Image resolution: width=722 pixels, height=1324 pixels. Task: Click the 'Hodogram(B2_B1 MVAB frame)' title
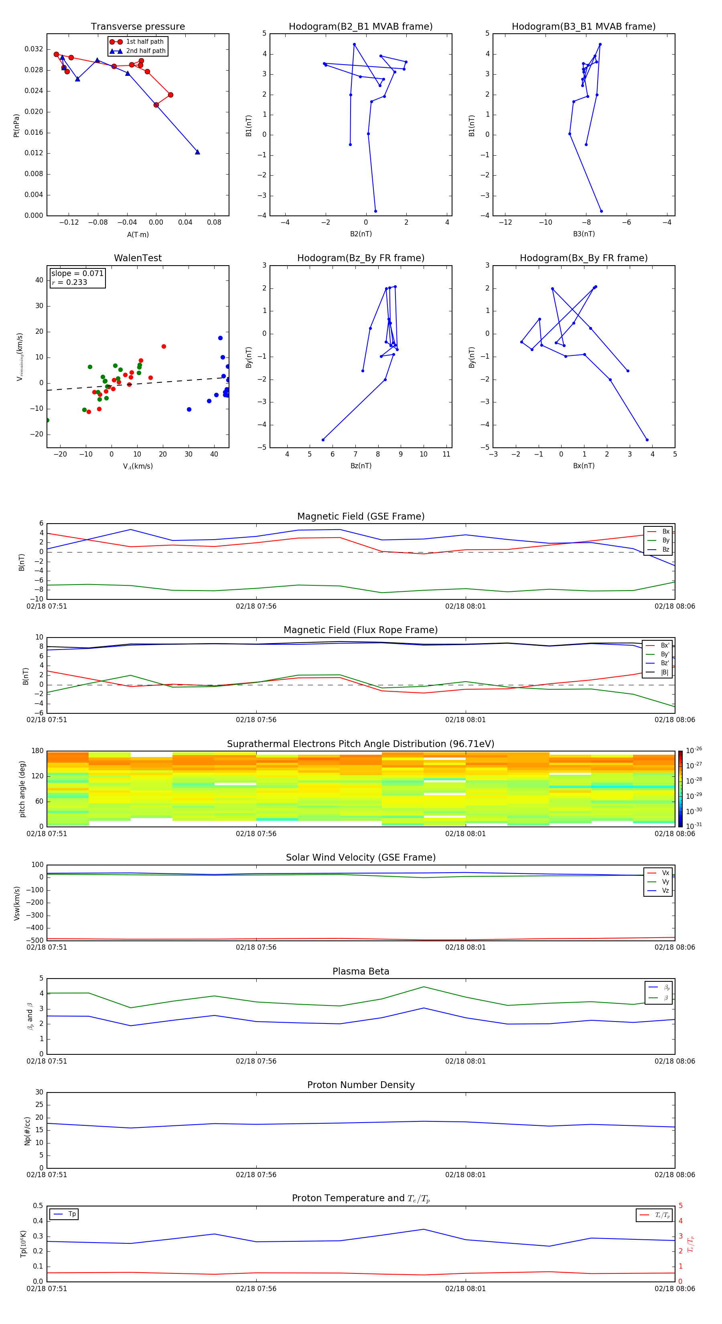tap(361, 26)
